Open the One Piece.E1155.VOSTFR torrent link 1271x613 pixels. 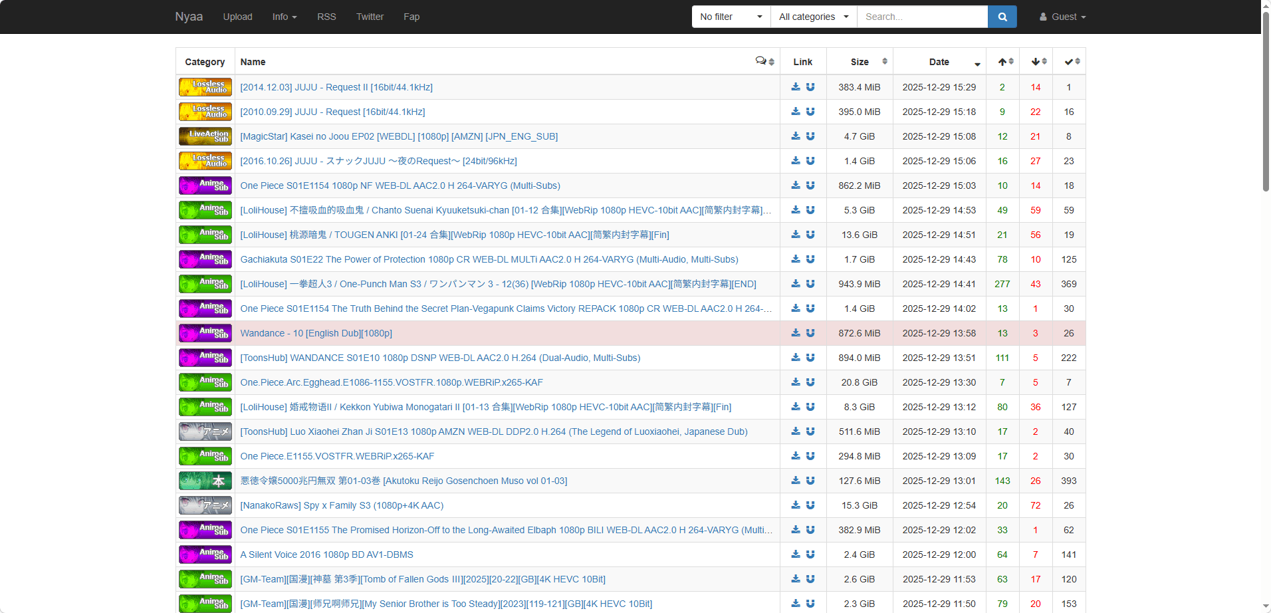(x=337, y=456)
